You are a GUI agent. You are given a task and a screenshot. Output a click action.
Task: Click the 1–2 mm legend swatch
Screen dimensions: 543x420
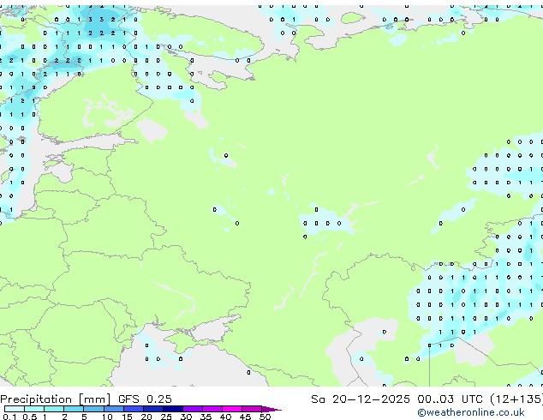click(54, 409)
